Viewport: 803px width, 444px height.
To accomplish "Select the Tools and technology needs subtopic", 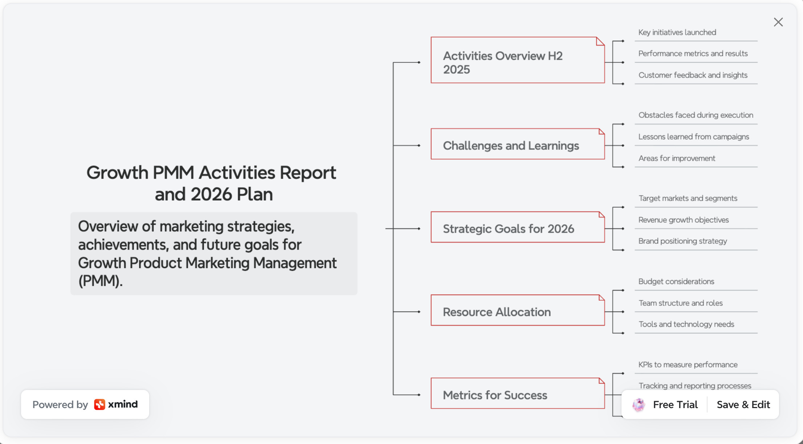I will point(686,324).
